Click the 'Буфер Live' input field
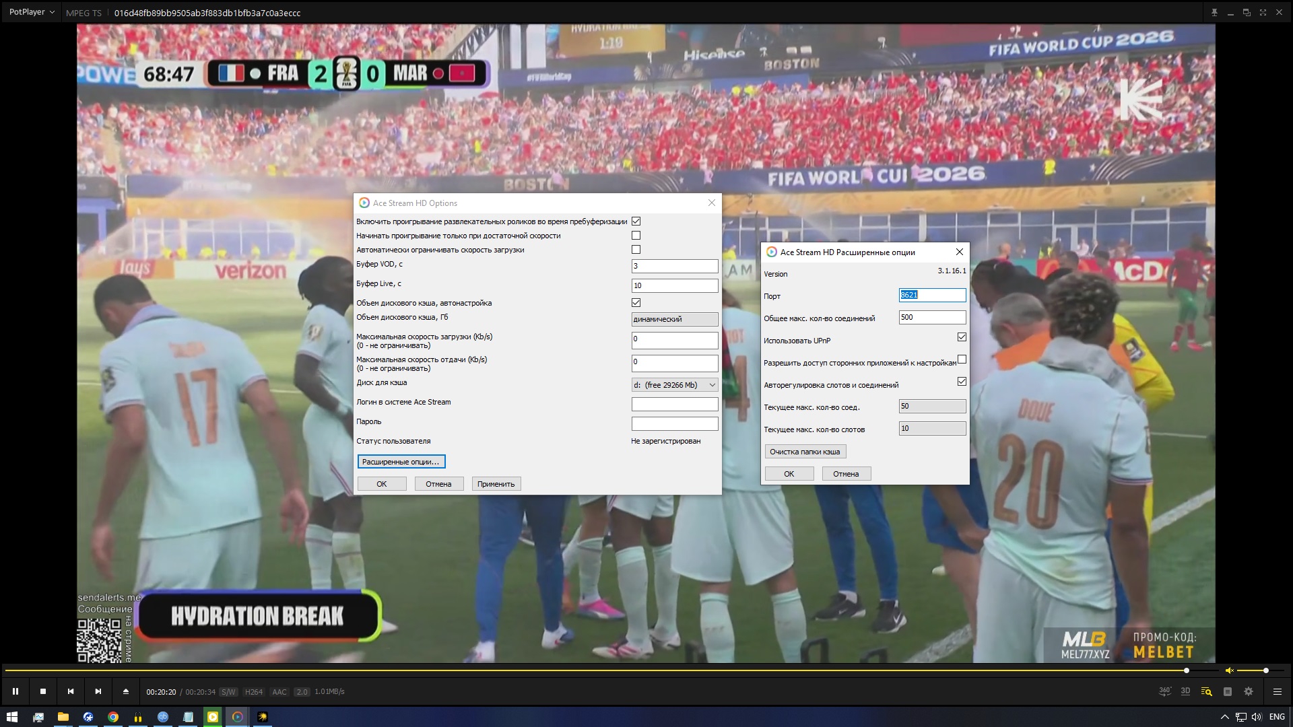 point(675,286)
